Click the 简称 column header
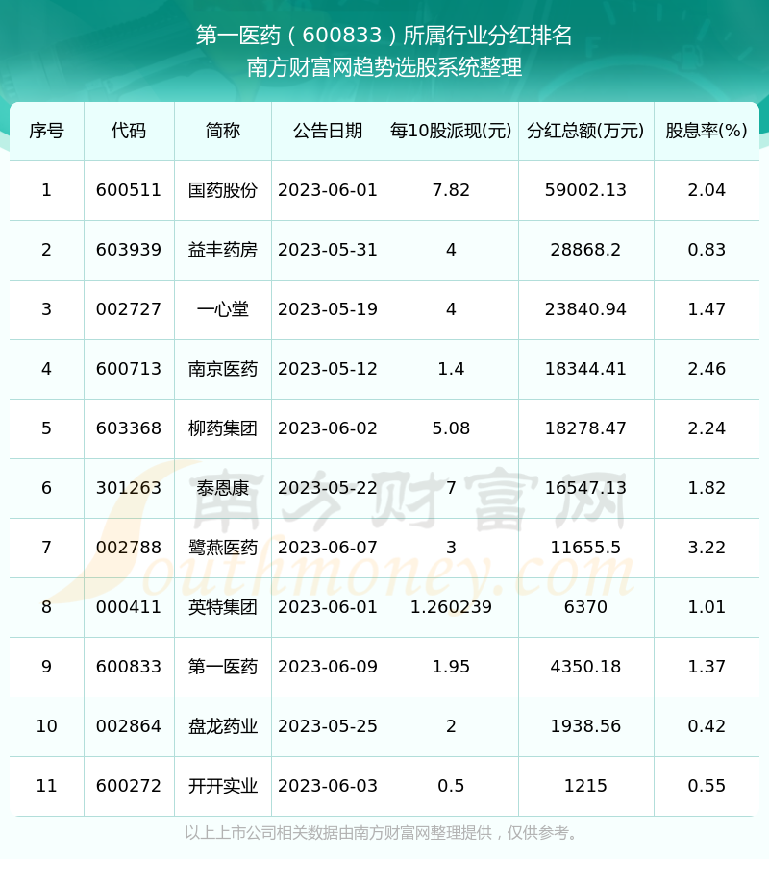Viewport: 769px width, 880px height. tap(222, 132)
